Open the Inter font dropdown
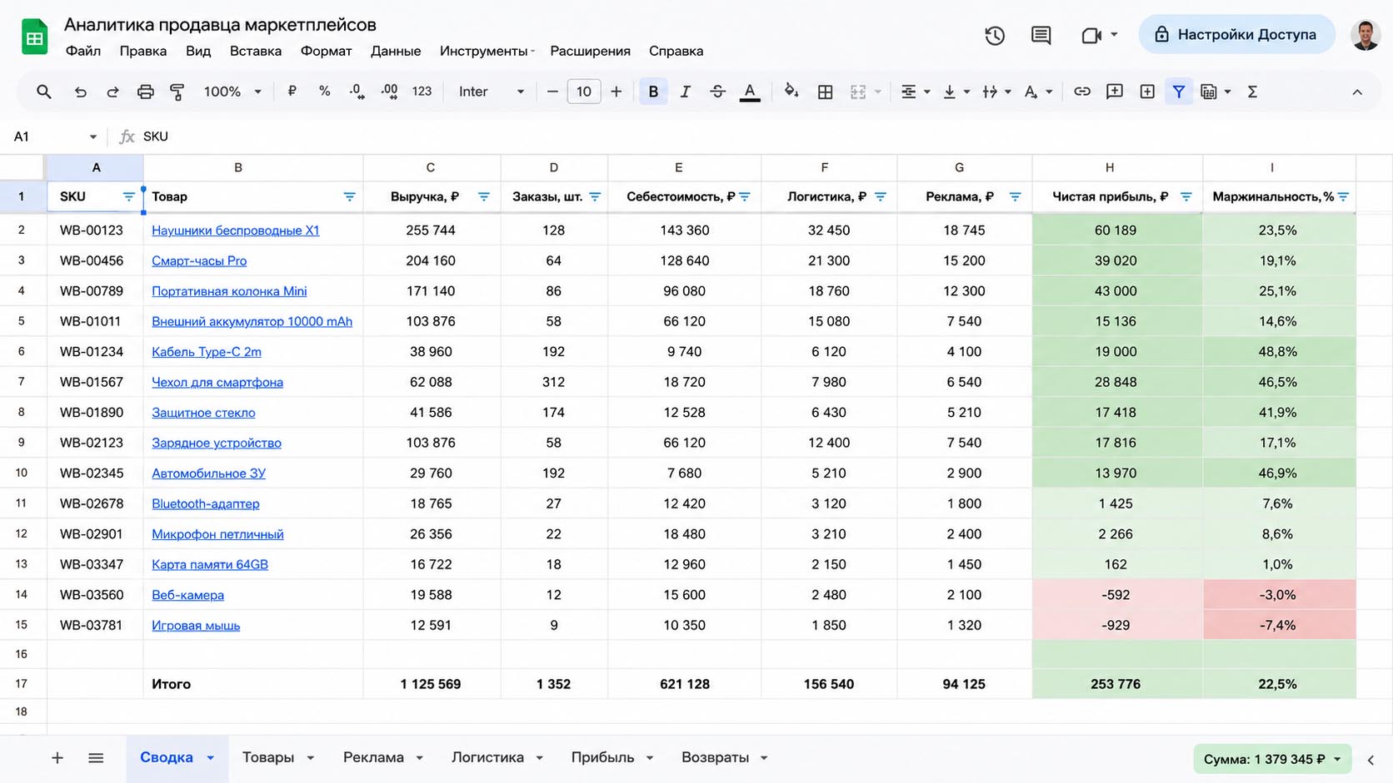The height and width of the screenshot is (783, 1393). (x=491, y=92)
